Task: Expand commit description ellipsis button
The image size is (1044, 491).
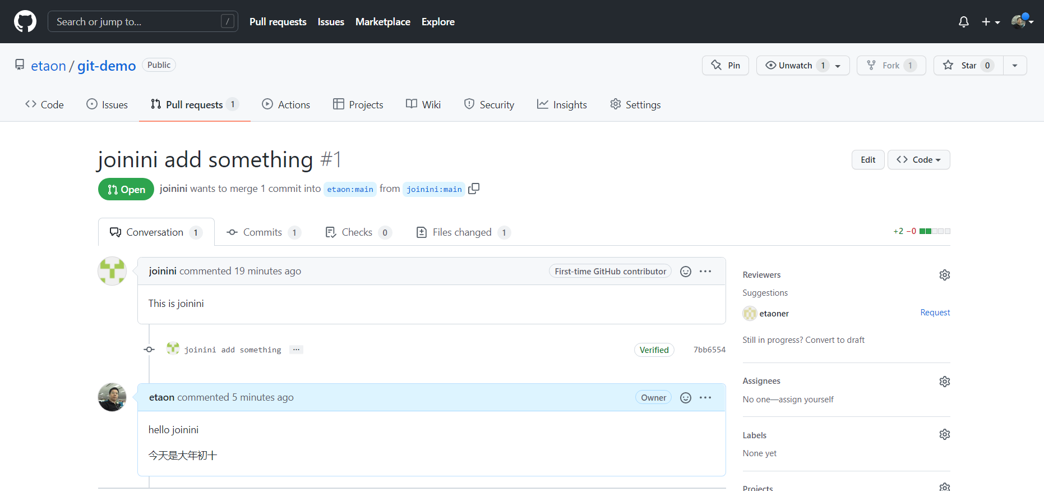Action: (x=296, y=350)
